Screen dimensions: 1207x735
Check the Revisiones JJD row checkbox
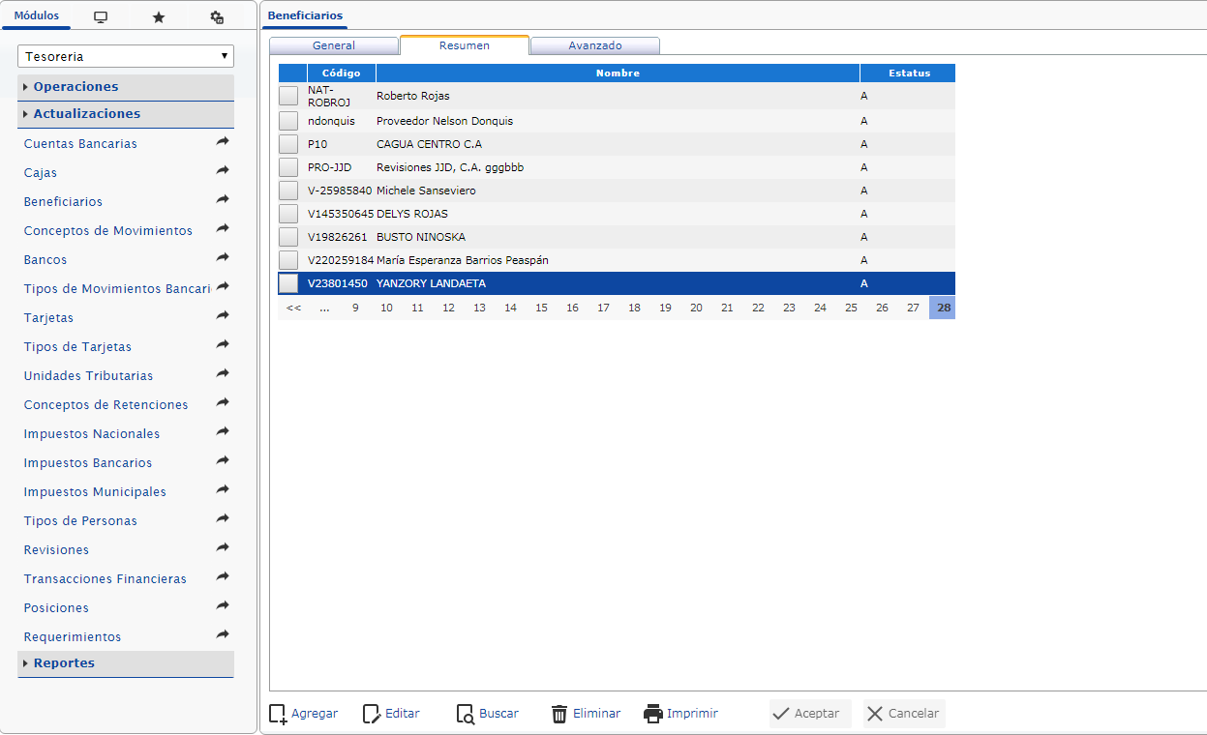click(x=288, y=167)
